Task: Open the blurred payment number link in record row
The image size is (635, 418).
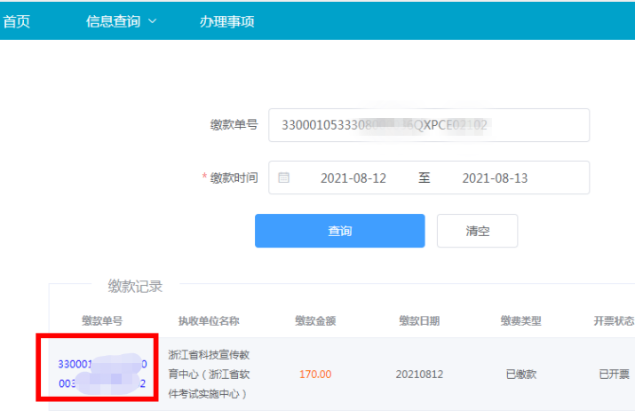Action: tap(102, 374)
